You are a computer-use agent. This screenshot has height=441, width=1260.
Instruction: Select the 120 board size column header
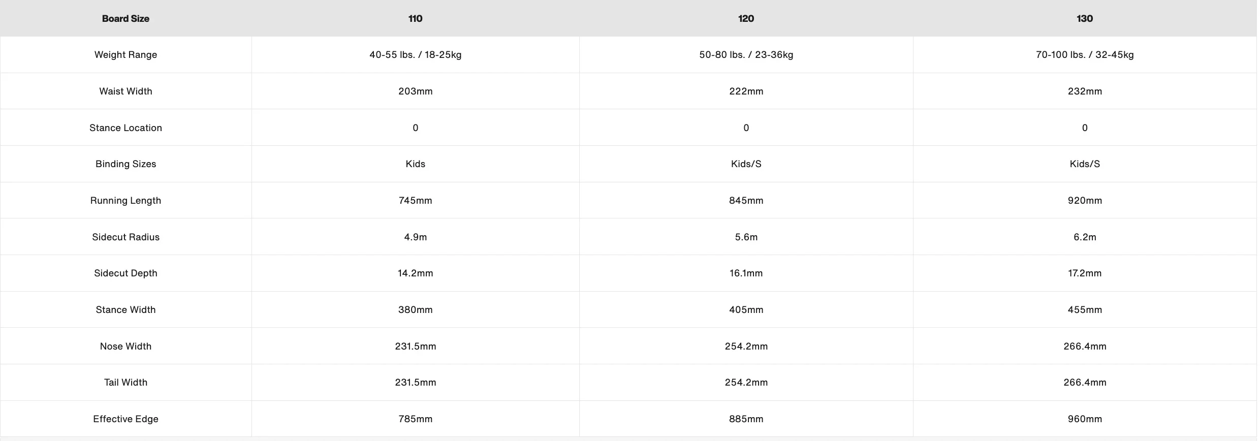(746, 19)
